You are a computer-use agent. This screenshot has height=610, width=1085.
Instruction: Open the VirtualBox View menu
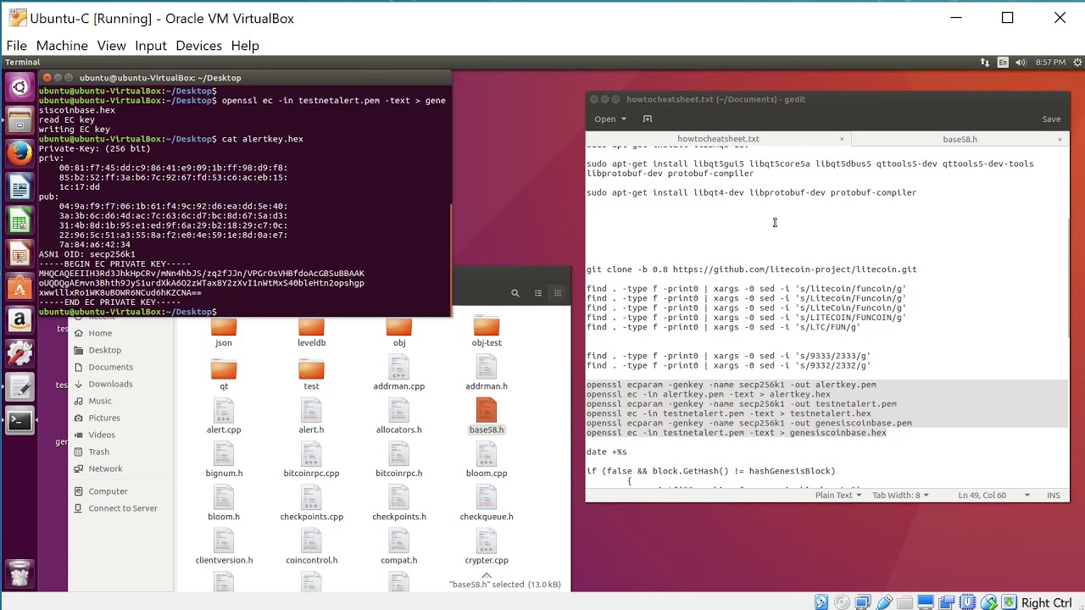(111, 46)
